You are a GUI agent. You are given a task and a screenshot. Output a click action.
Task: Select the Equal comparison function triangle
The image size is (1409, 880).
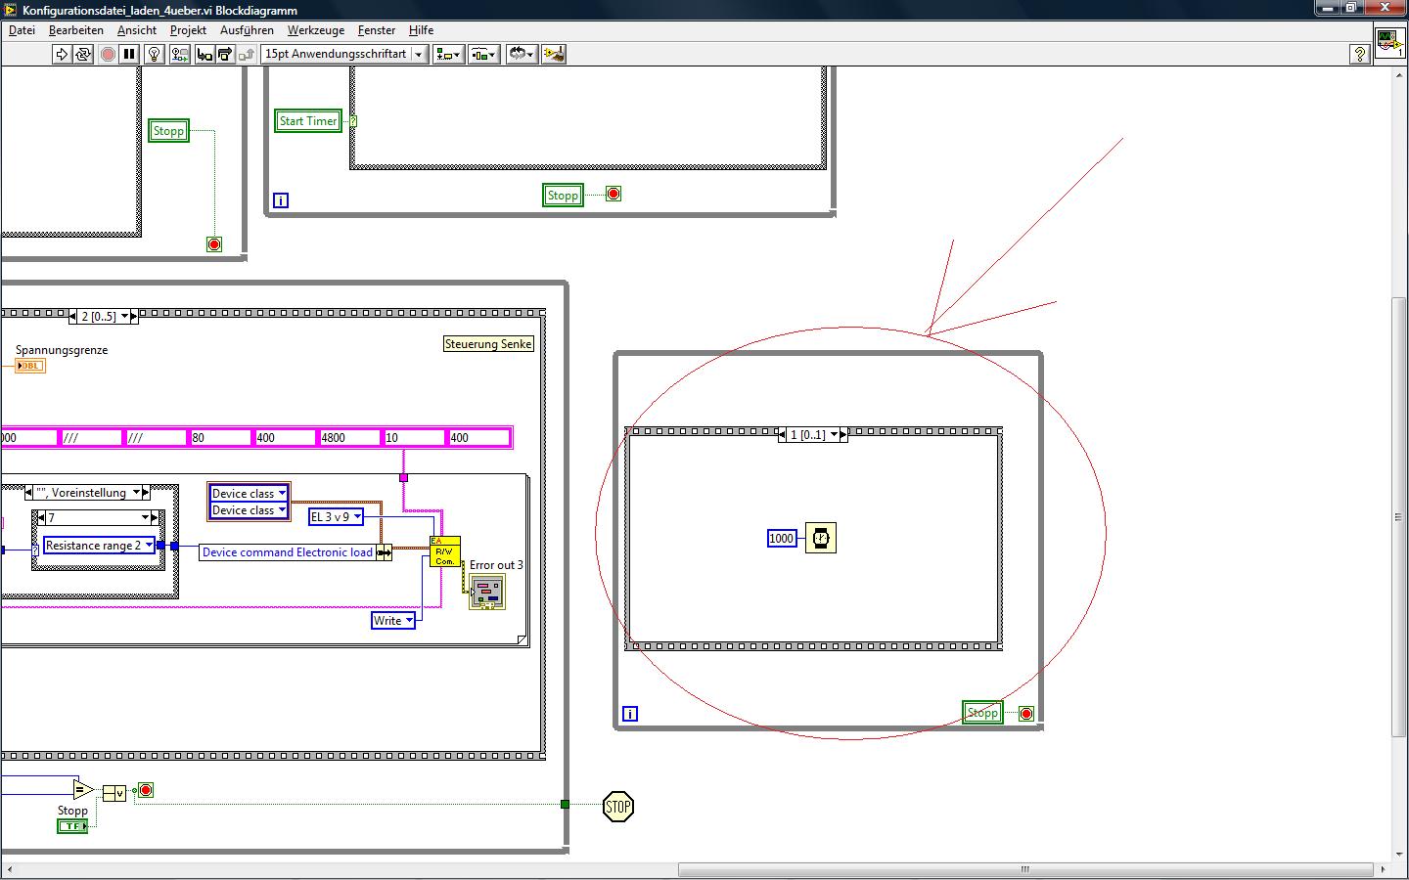[x=84, y=790]
